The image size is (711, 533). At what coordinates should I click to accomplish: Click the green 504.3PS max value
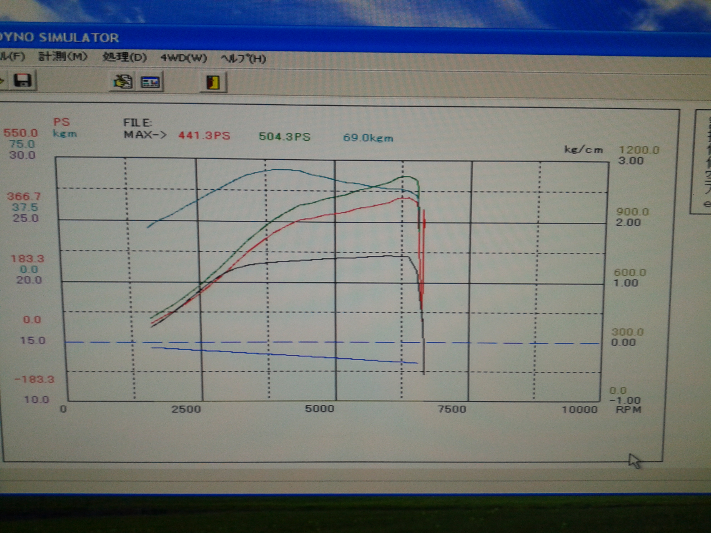point(284,137)
